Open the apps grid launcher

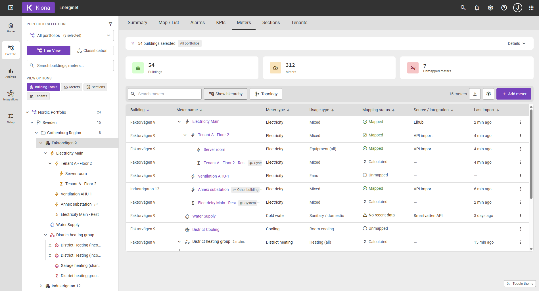tap(531, 8)
